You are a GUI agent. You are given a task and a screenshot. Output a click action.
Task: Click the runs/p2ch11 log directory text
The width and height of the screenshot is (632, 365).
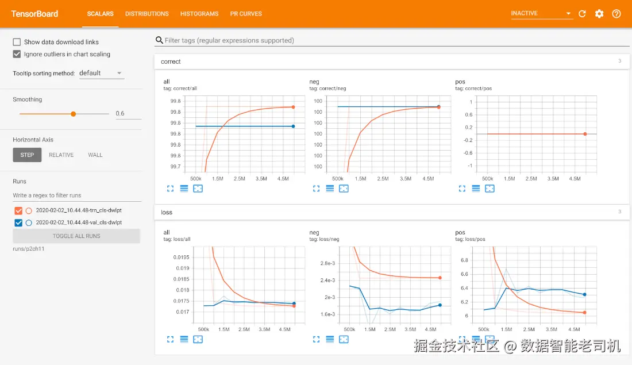coord(29,248)
